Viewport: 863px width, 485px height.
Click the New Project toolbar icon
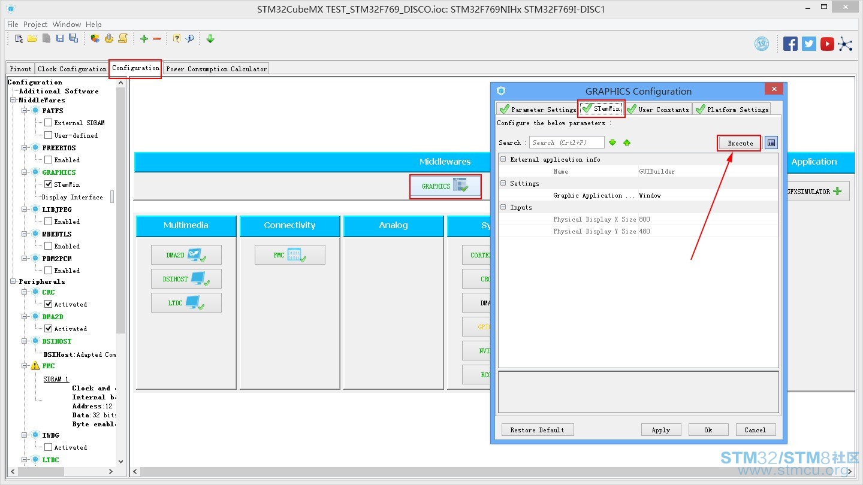coord(19,38)
